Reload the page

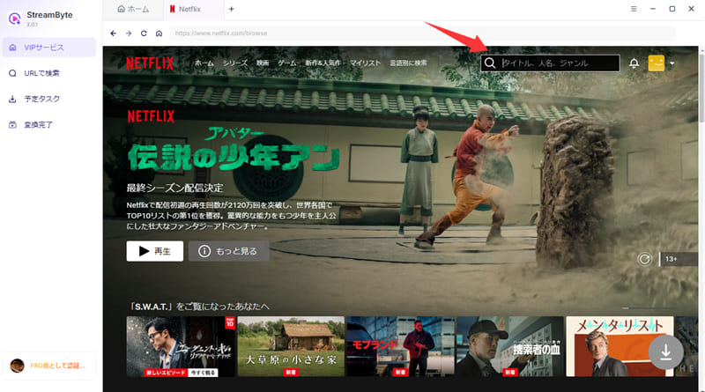point(144,33)
